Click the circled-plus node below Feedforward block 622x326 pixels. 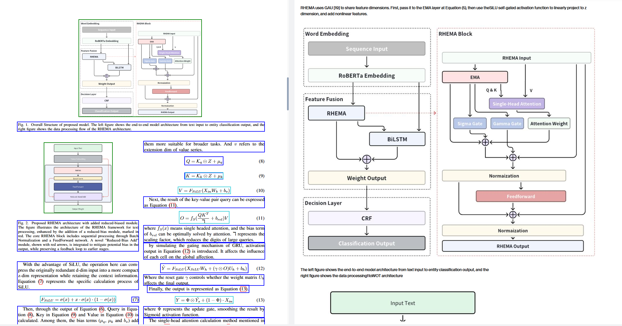coord(513,214)
